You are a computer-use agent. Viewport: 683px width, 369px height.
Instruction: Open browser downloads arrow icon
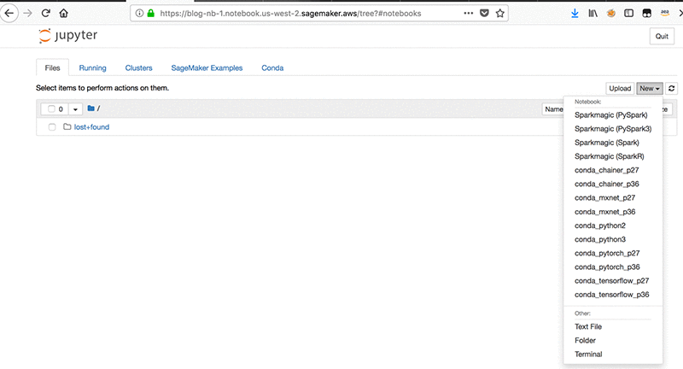(x=575, y=13)
